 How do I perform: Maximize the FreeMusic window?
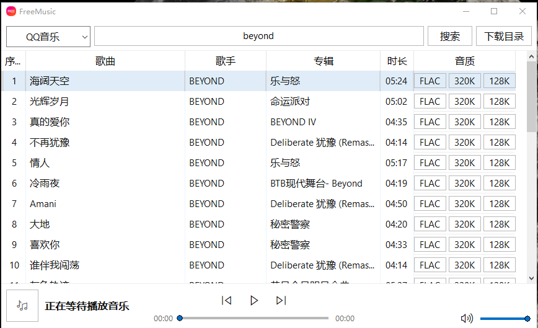[494, 11]
